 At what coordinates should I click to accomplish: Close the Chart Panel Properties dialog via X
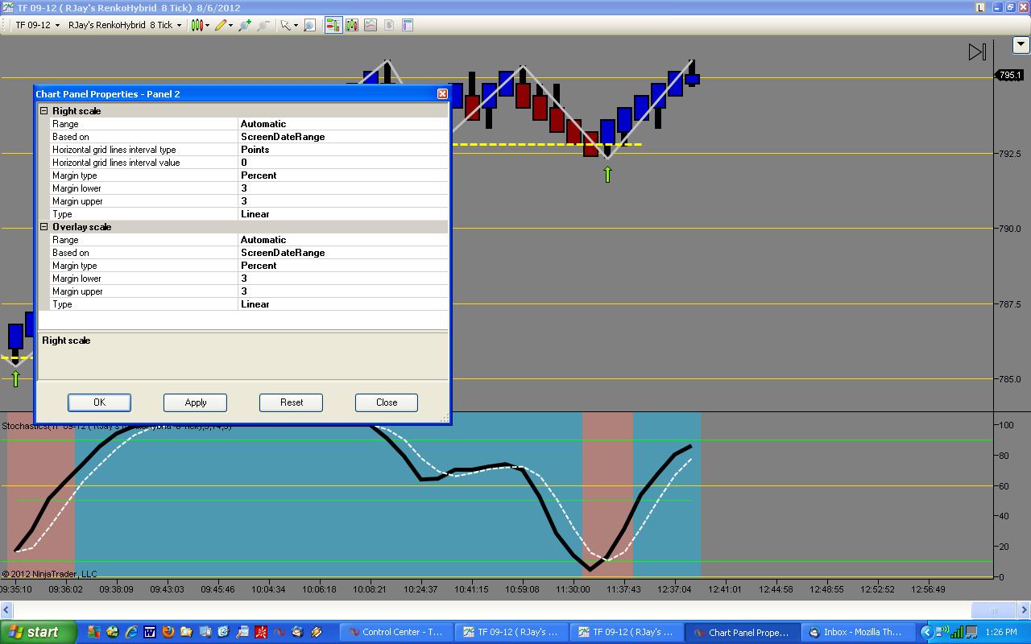(442, 94)
